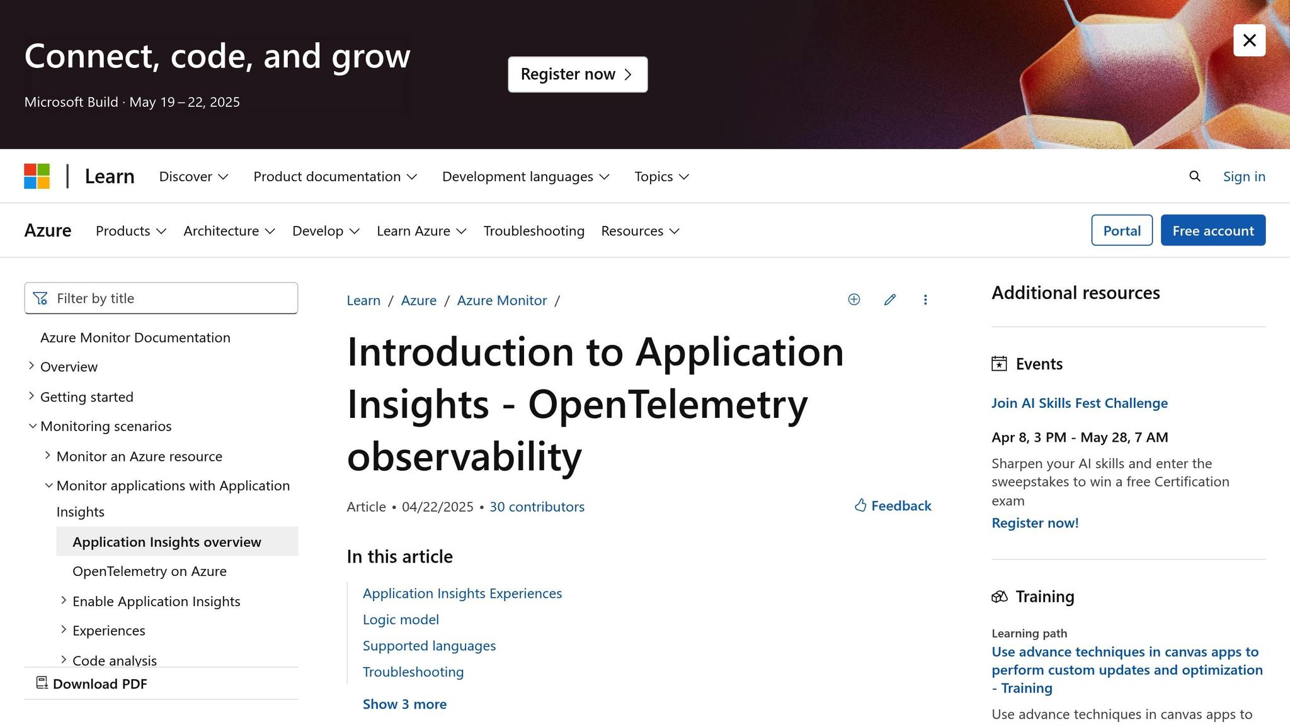Jump to Supported languages section
This screenshot has height=725, width=1290.
point(429,646)
